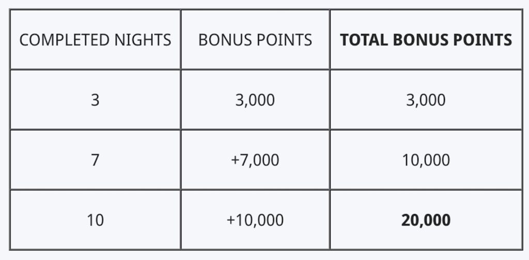Select the 10,000 total bonus points cell
This screenshot has height=260, width=529.
click(x=426, y=160)
